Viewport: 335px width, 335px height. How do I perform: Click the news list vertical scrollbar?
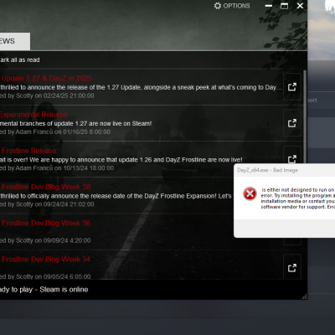pyautogui.click(x=305, y=117)
